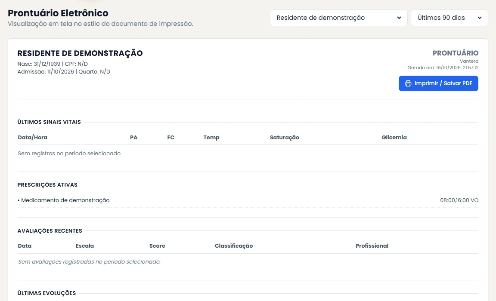The height and width of the screenshot is (301, 496).
Task: Click the FC column header
Action: (x=170, y=138)
